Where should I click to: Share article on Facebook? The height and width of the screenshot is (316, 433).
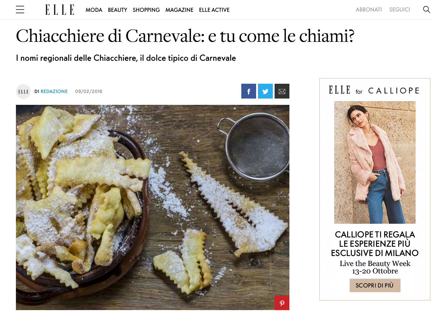[x=249, y=91]
